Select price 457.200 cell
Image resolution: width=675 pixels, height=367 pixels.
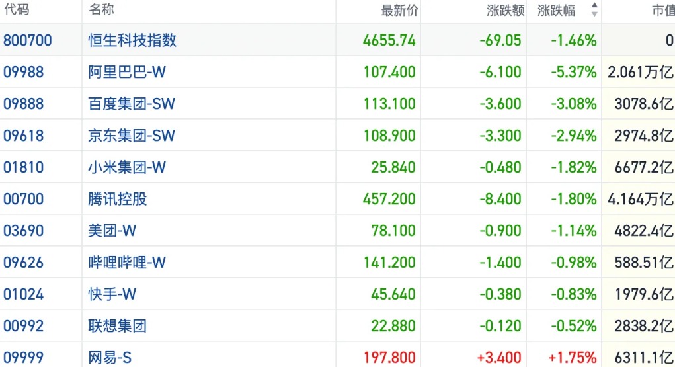[389, 199]
